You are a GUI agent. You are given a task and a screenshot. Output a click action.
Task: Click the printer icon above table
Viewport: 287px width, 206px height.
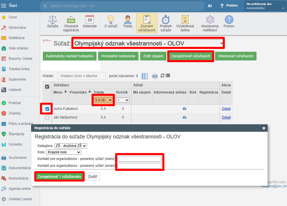click(155, 76)
